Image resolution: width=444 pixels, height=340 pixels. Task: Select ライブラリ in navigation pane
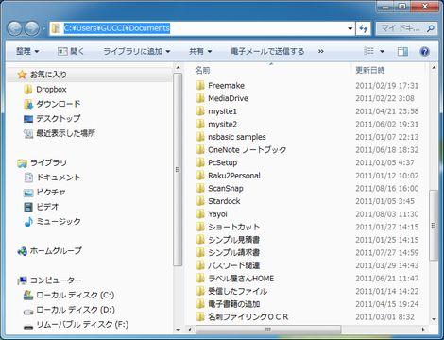coord(48,162)
